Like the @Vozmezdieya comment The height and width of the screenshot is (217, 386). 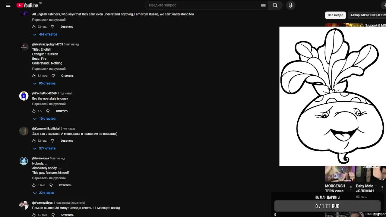[34, 215]
